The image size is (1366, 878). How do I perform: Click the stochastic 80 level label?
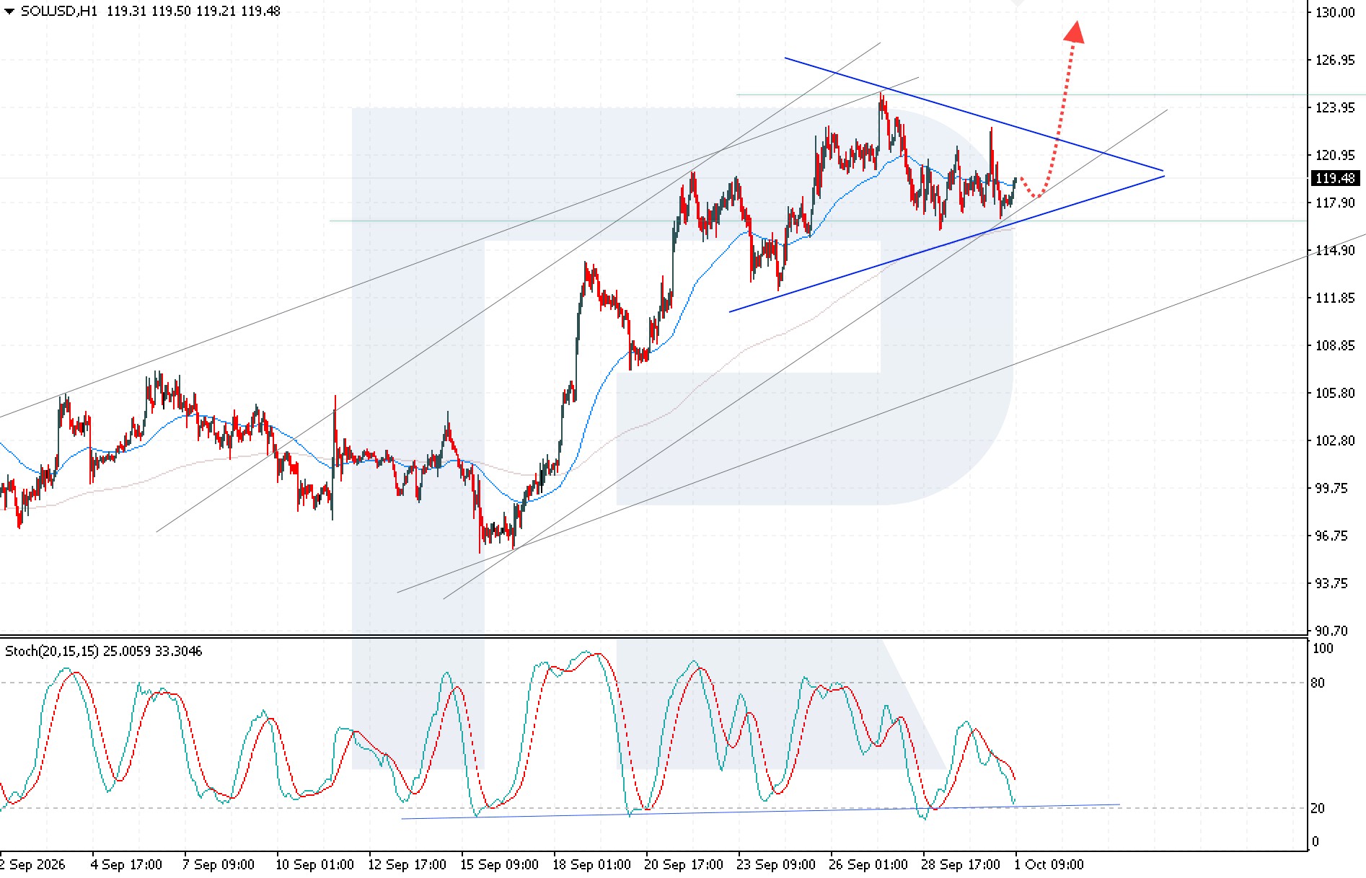tap(1318, 683)
